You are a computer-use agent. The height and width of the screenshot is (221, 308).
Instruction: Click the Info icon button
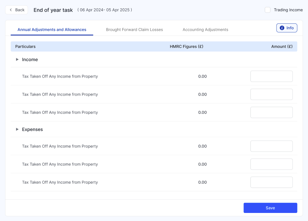pyautogui.click(x=286, y=28)
